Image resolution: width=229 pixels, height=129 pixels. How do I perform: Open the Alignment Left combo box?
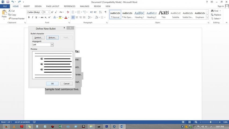click(43, 45)
